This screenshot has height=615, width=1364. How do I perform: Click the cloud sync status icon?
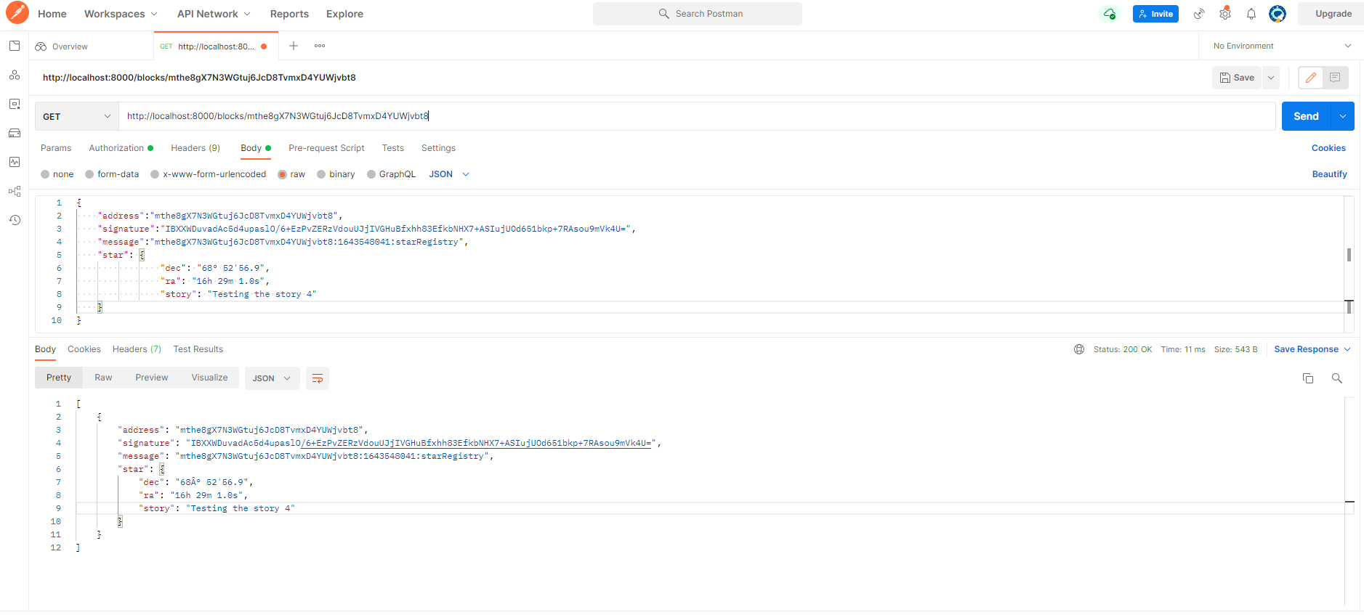point(1110,14)
